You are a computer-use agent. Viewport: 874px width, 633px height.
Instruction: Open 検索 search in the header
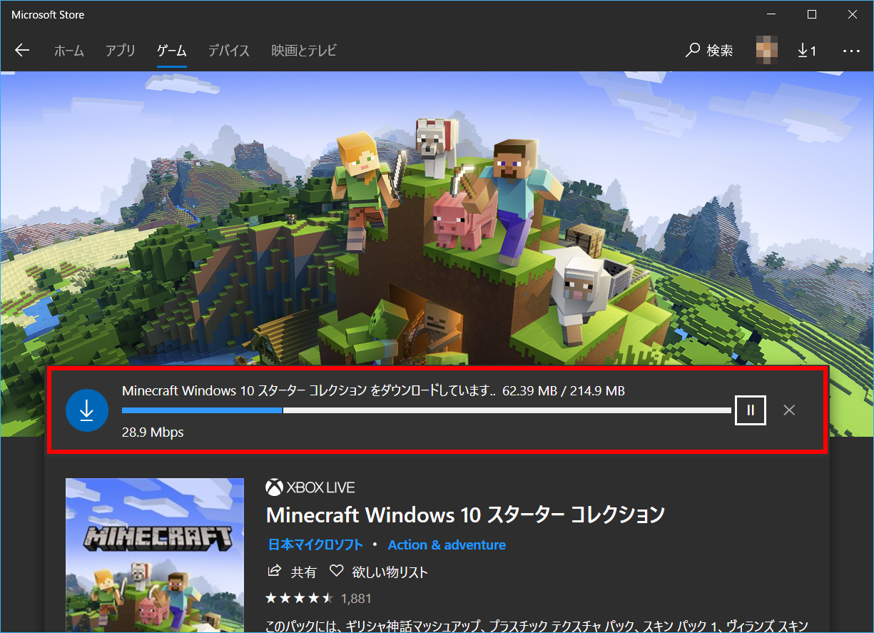(709, 51)
